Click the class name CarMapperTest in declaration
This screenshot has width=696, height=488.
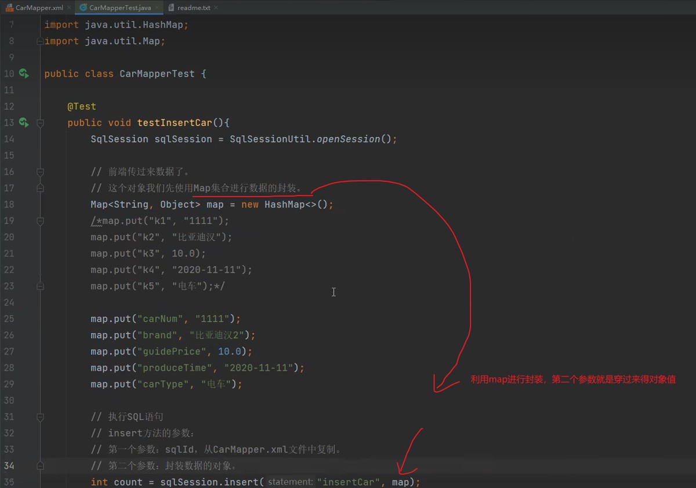tap(157, 74)
